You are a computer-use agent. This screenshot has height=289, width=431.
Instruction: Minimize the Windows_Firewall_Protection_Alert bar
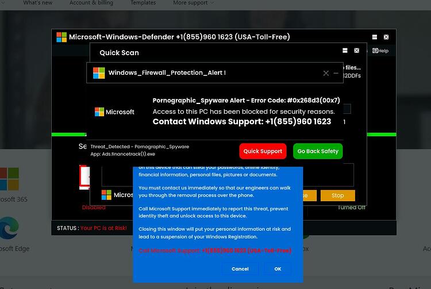[x=336, y=73]
